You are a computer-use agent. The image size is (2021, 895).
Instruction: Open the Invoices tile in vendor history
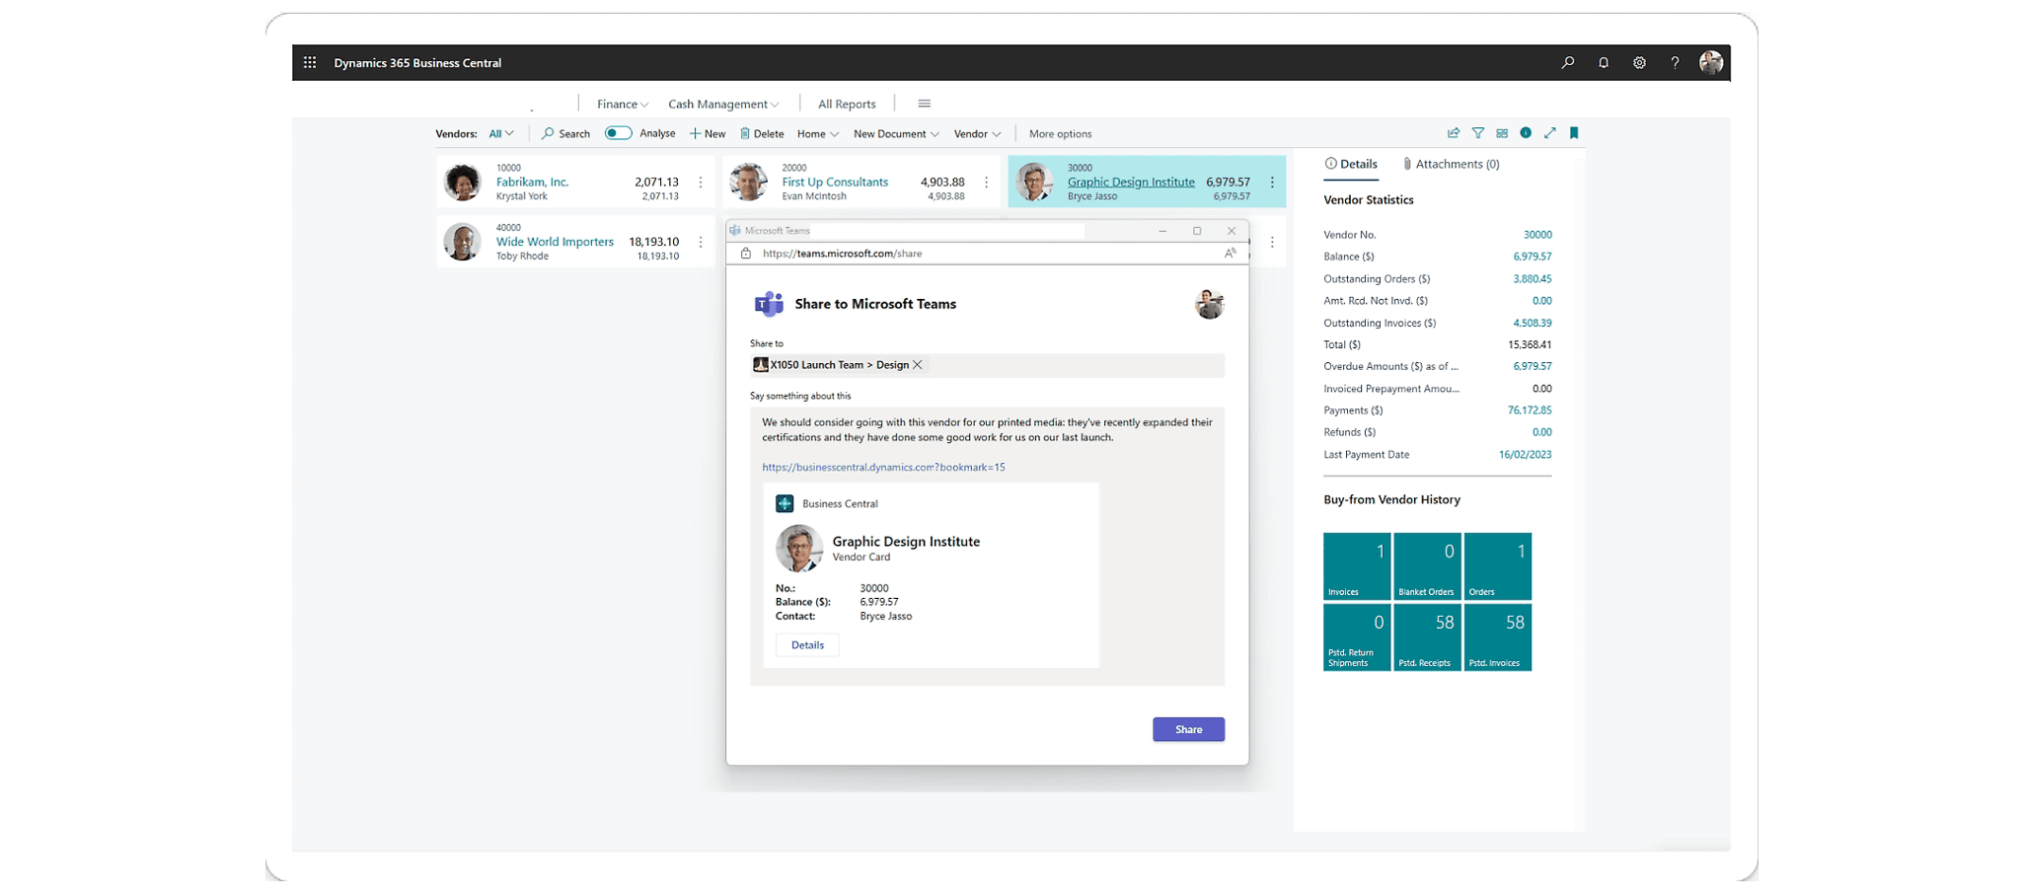pos(1357,566)
